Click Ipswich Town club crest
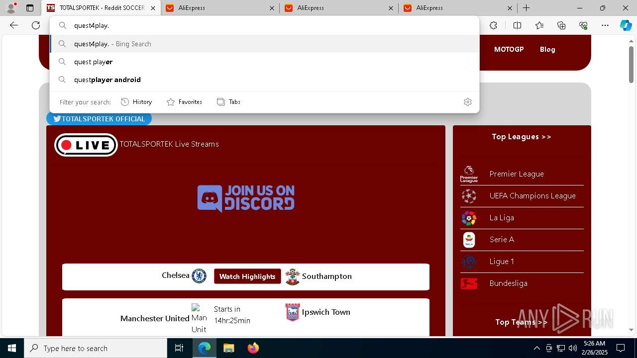The image size is (637, 358). point(293,312)
